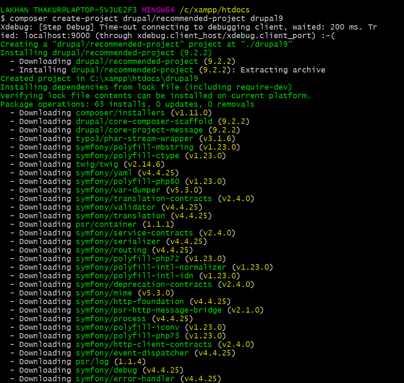Click the psr/log (1.1.4) line

point(78,362)
